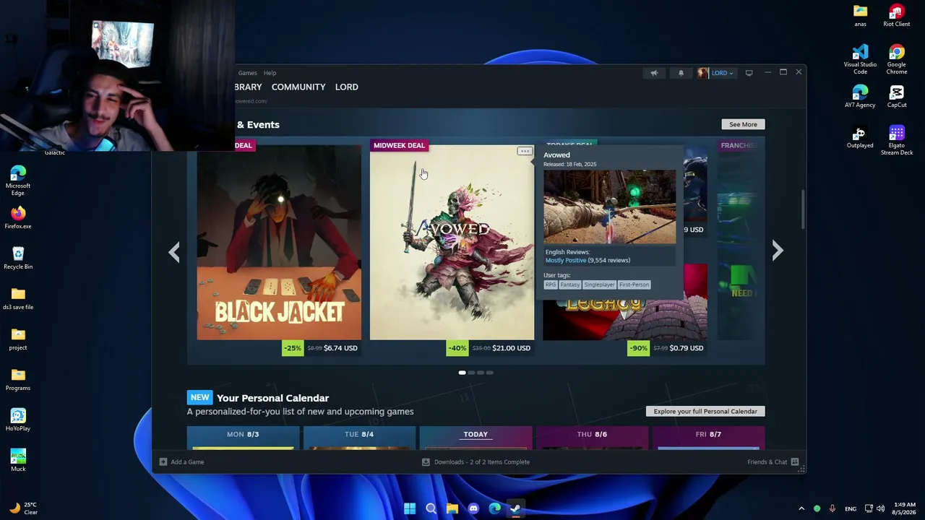Select the Recycle Bin desktop icon
This screenshot has height=520, width=925.
click(18, 259)
